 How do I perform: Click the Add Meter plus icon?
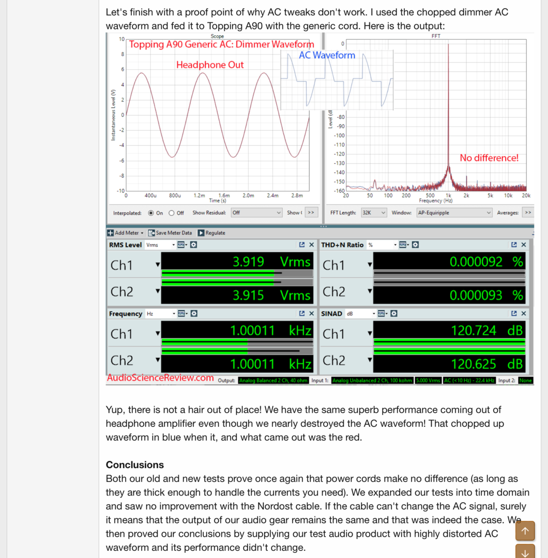(111, 233)
